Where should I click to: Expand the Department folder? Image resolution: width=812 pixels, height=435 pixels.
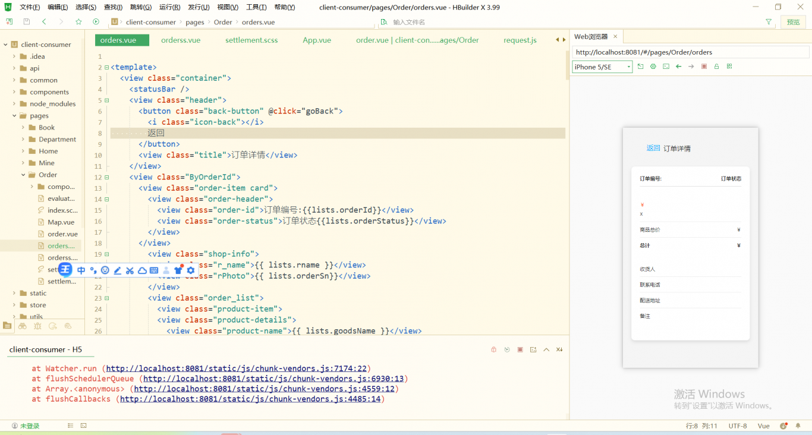point(23,140)
